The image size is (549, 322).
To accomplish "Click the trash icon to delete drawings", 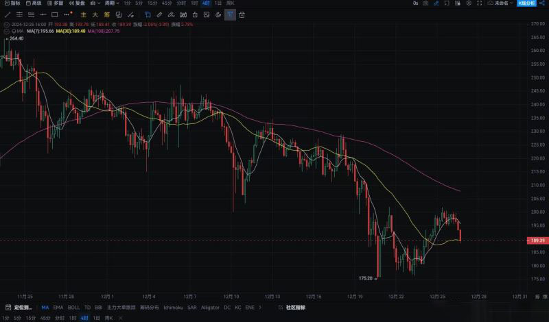I will pos(242,14).
